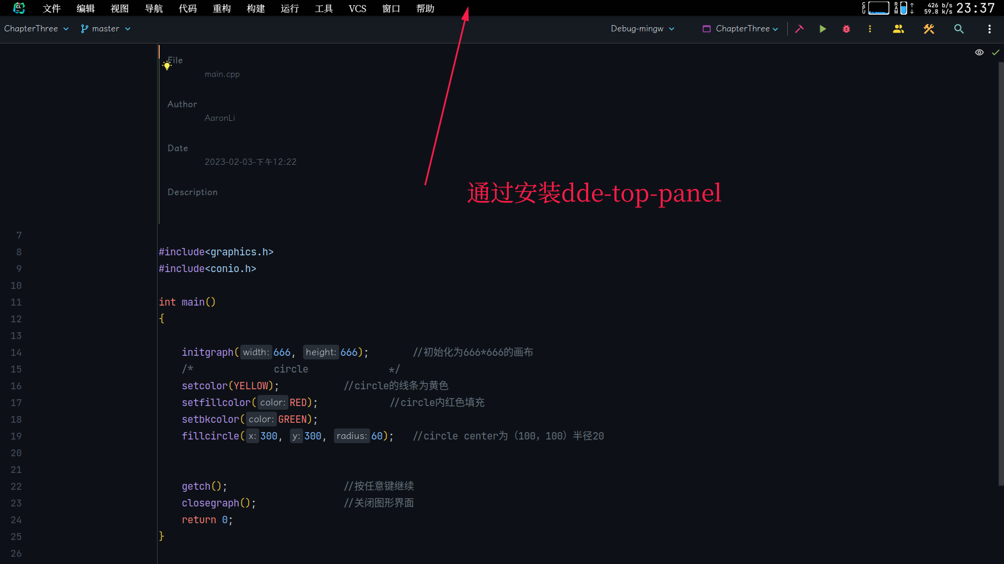Open the 文件 (File) menu
The width and height of the screenshot is (1004, 564).
[x=52, y=8]
